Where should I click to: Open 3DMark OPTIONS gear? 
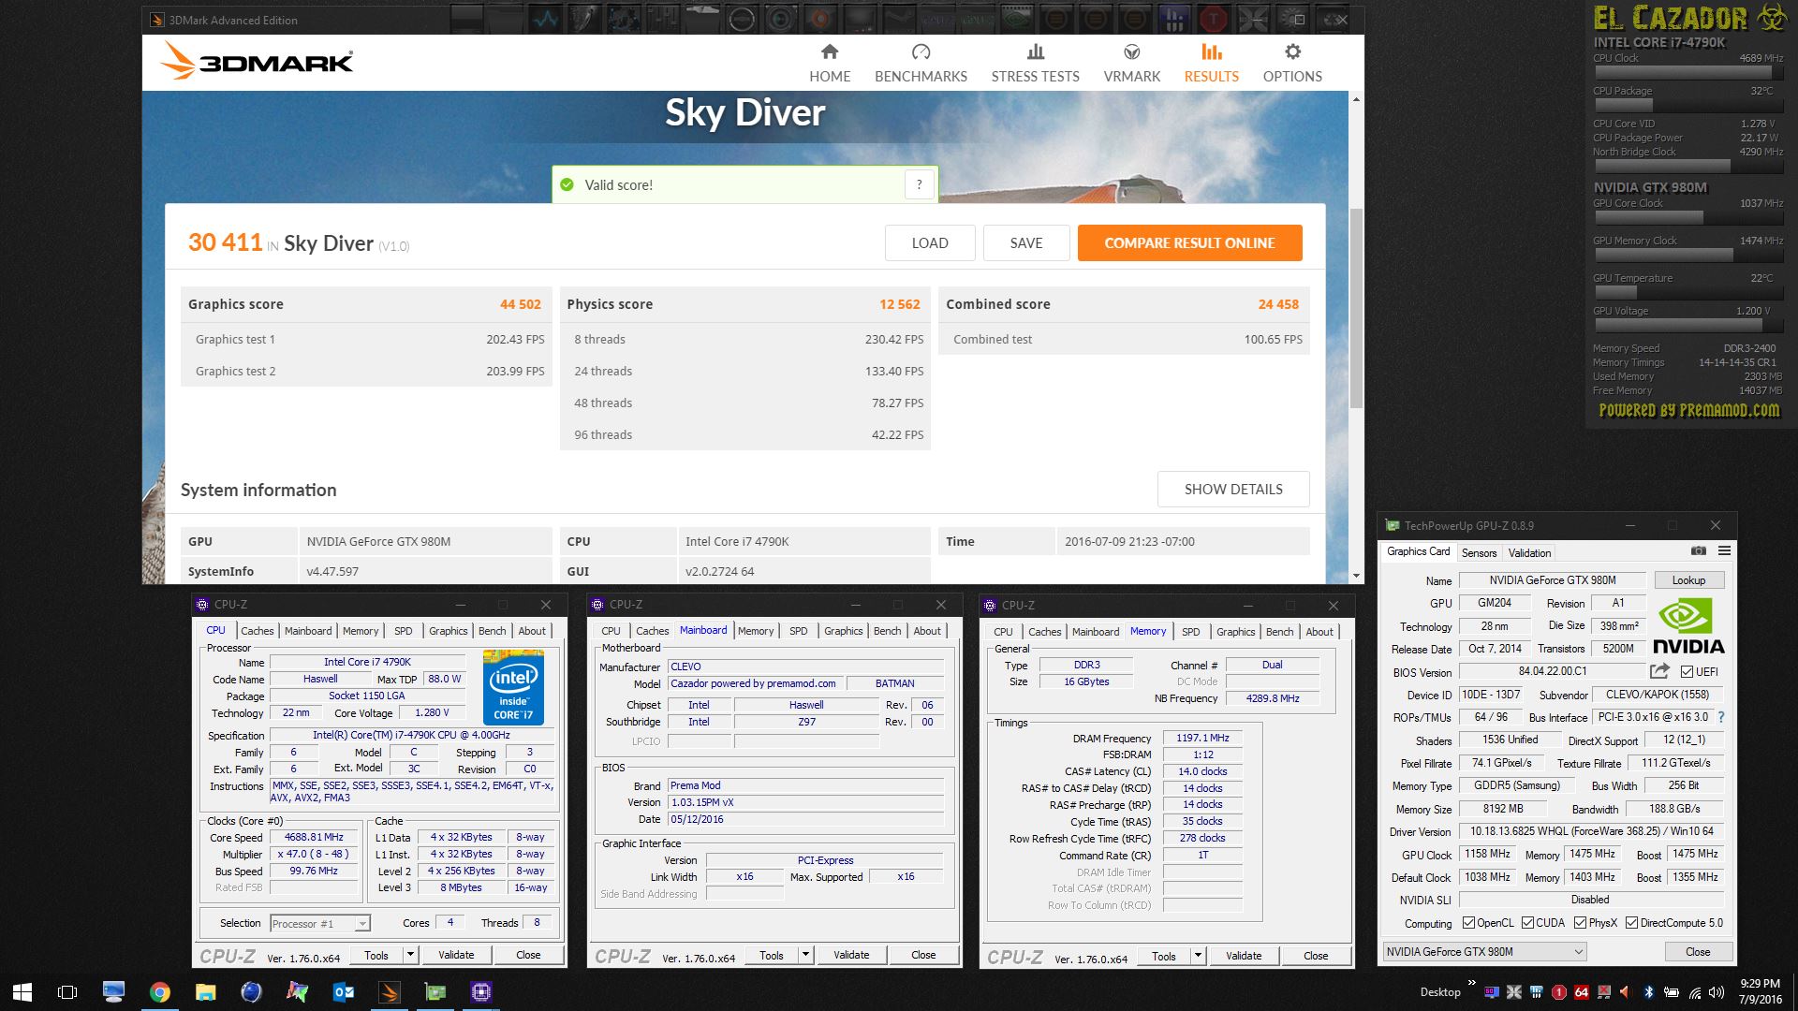tap(1292, 64)
